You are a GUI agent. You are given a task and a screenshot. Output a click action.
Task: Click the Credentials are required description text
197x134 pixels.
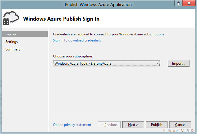[108, 34]
